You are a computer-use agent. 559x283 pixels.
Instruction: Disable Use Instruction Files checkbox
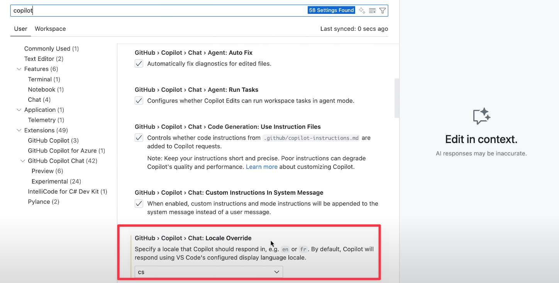[139, 138]
